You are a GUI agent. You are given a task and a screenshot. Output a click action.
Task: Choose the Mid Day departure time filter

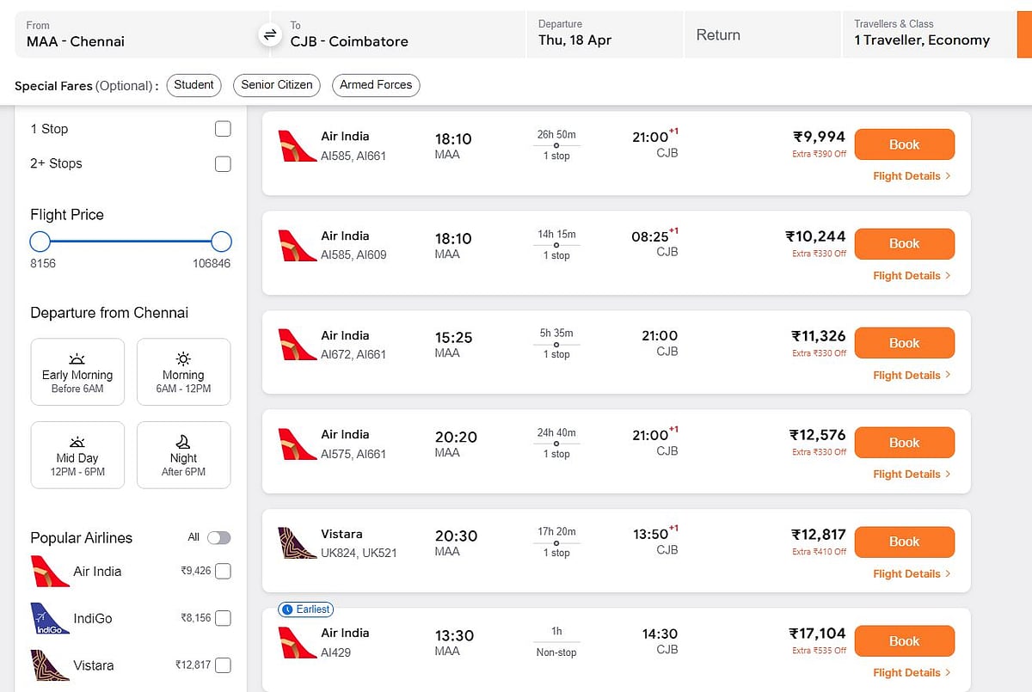click(x=77, y=454)
